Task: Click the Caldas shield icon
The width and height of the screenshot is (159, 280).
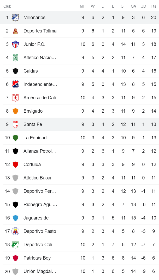Action: (15, 71)
